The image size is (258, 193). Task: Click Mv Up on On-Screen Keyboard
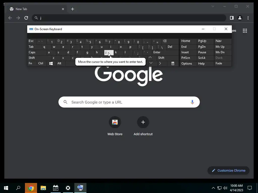click(223, 47)
